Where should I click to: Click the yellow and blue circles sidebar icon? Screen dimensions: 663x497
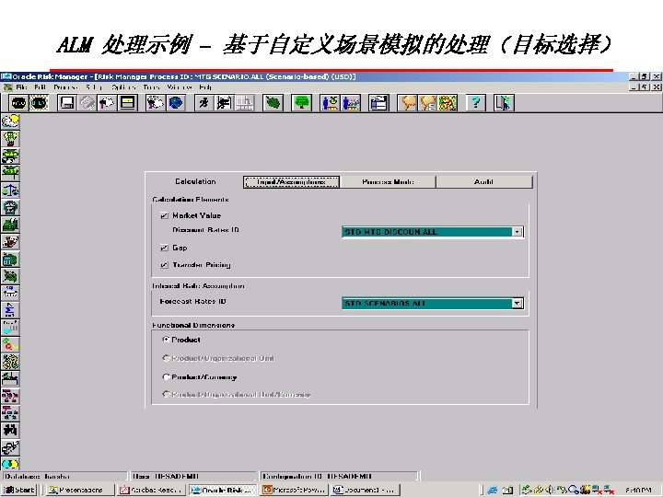click(x=10, y=464)
